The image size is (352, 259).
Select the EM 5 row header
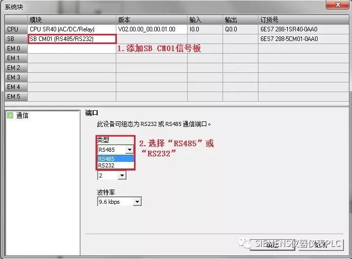16,97
